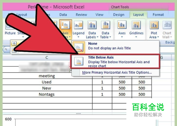Screen dimensions: 177x126
Task: Expand the Axis Titles dropdown arrow
Action: (x=70, y=37)
